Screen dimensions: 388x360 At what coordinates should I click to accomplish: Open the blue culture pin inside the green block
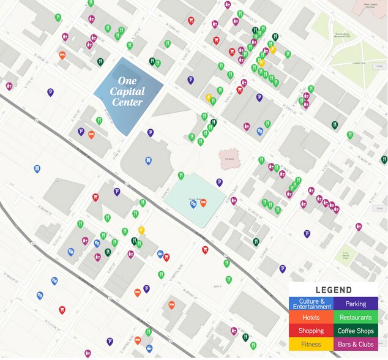click(x=193, y=203)
